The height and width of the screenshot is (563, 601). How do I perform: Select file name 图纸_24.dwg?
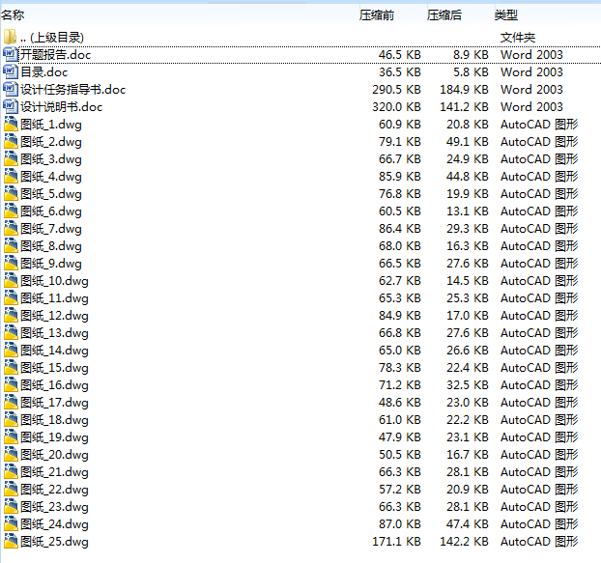tap(54, 524)
